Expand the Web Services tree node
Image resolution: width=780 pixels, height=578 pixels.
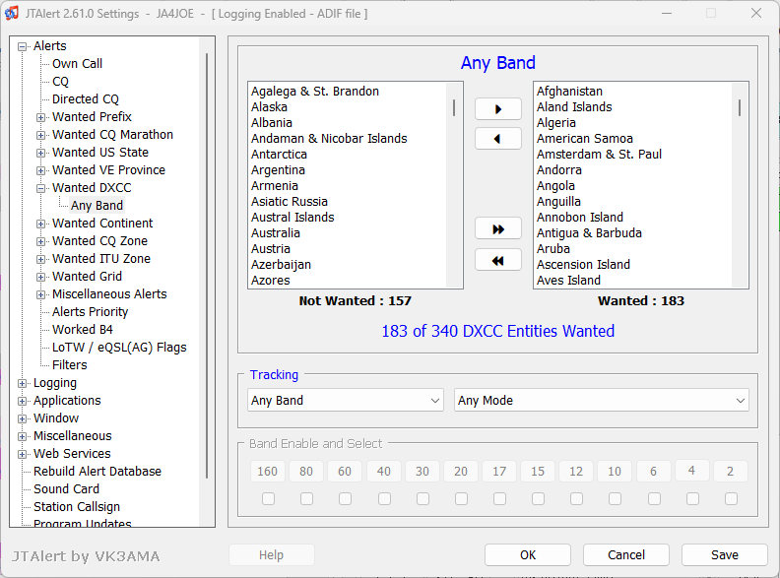pyautogui.click(x=22, y=454)
